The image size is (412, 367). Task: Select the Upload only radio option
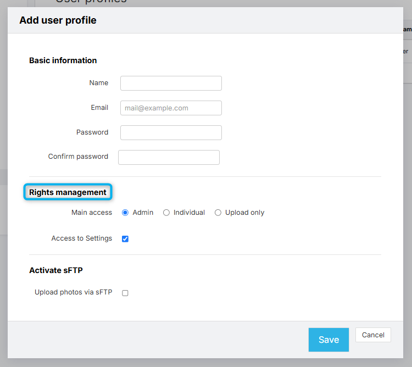pos(218,213)
